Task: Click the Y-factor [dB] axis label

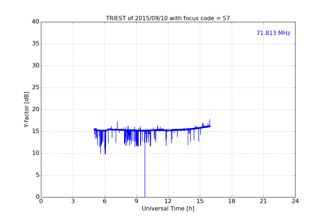Action: (27, 109)
